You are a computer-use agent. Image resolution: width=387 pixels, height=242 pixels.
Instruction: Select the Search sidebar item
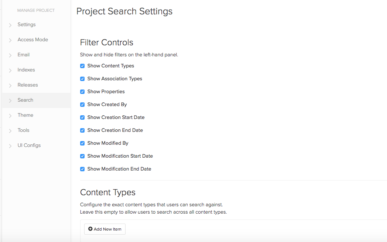[25, 100]
